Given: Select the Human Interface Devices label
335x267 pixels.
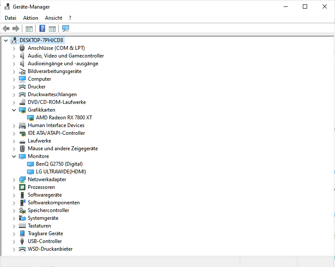Looking at the screenshot, I should [x=56, y=125].
